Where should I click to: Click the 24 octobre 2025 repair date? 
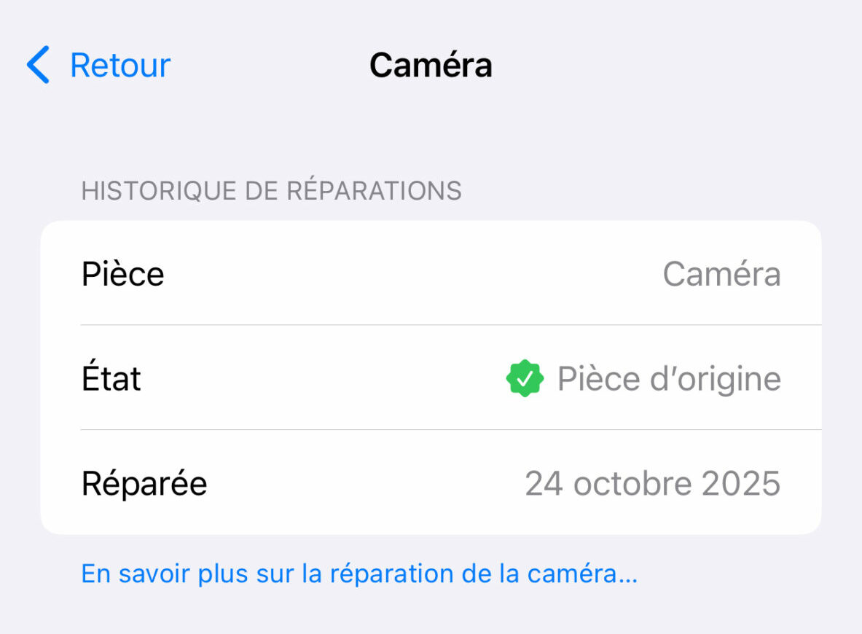(x=652, y=484)
